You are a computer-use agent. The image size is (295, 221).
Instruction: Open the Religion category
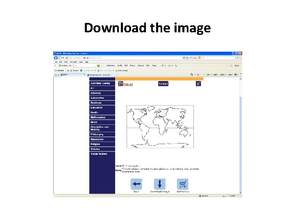coord(102,144)
